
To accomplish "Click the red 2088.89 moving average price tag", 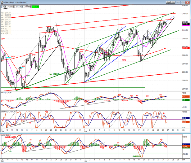I will click(185, 48).
